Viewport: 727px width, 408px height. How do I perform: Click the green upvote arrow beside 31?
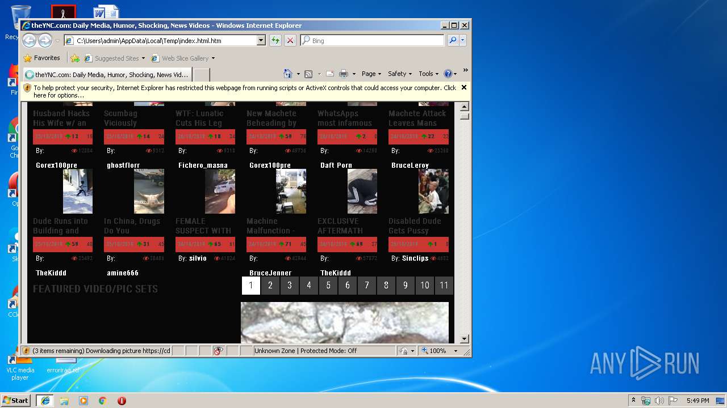(x=140, y=244)
